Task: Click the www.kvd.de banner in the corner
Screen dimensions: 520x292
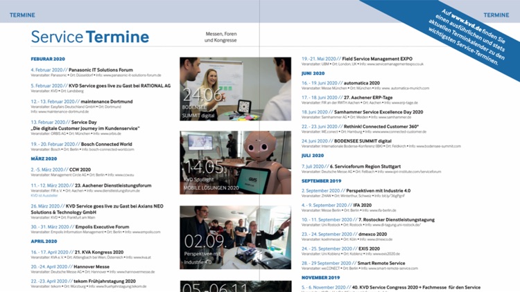Action: coord(466,37)
